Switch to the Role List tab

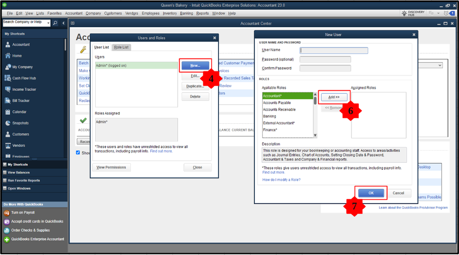pyautogui.click(x=121, y=47)
